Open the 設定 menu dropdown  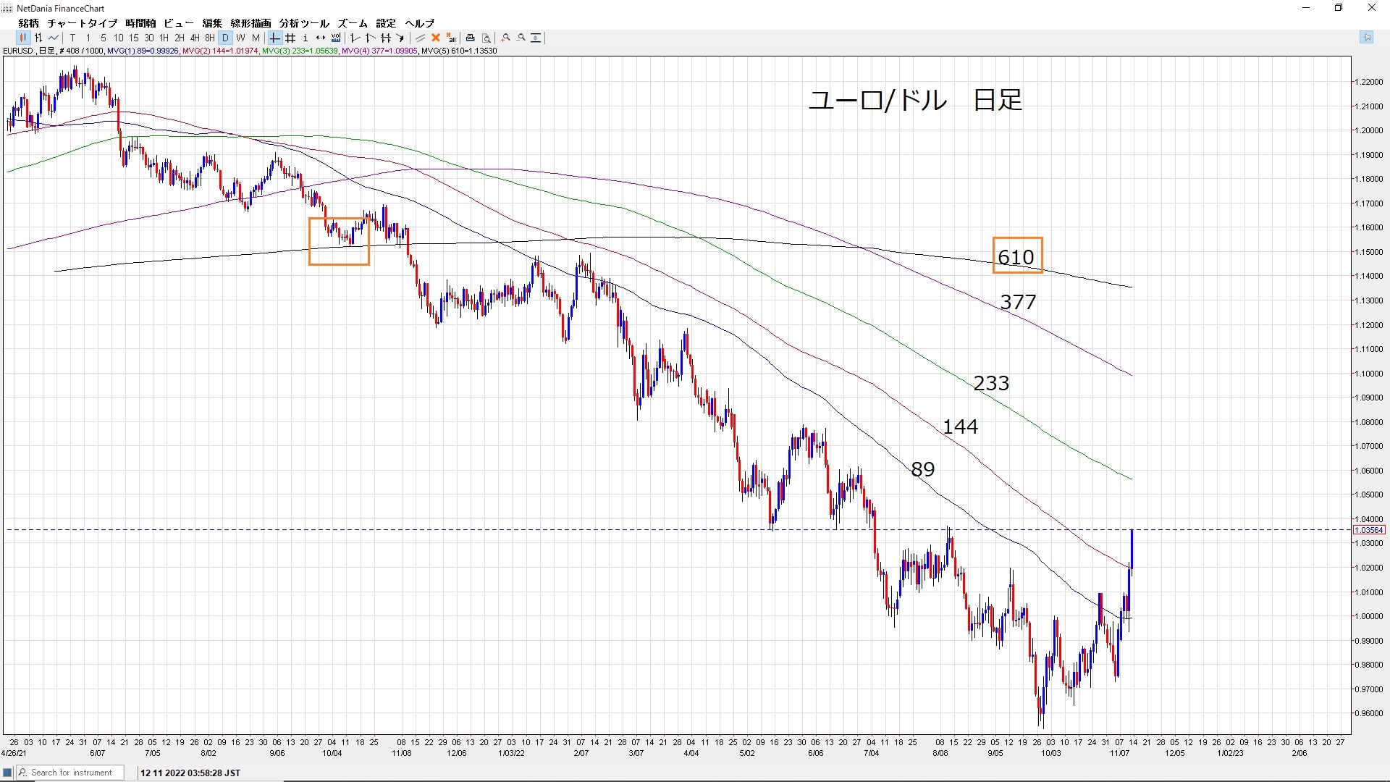click(386, 23)
